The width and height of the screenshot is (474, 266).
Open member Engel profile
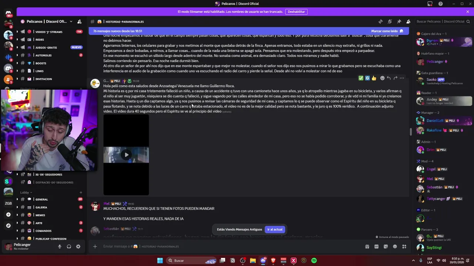coord(444,169)
